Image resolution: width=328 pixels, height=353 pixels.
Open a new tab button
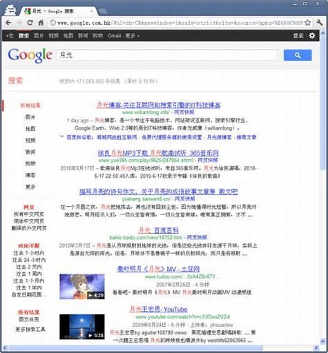[x=103, y=11]
